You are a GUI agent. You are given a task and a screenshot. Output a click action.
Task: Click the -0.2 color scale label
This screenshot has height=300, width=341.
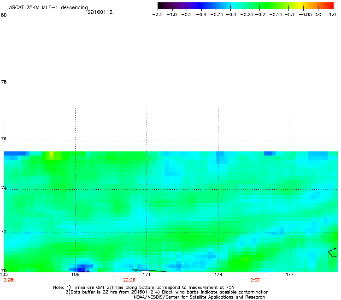coord(260,15)
